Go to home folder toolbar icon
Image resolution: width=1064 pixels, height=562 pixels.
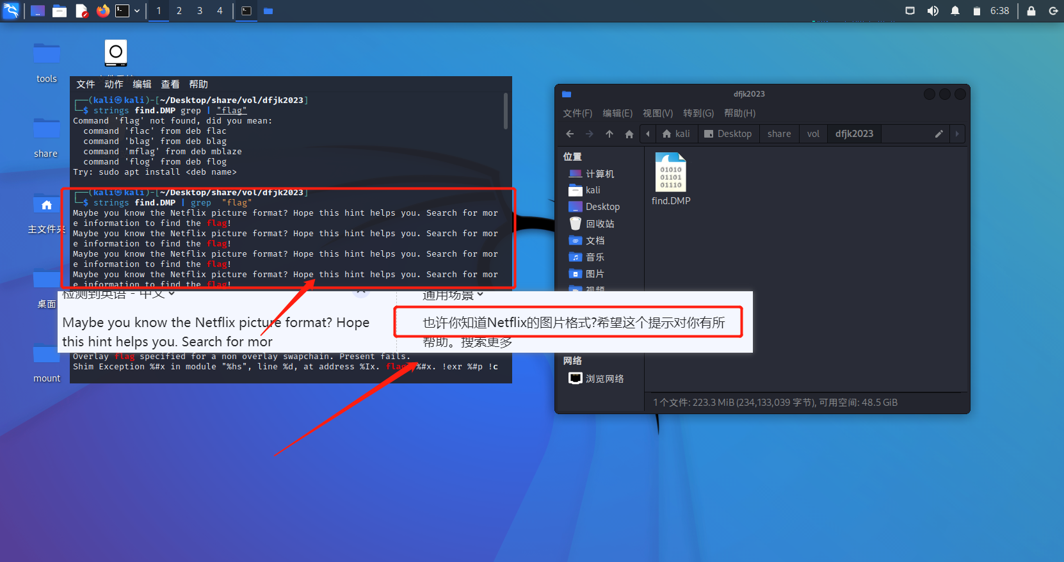click(x=629, y=134)
